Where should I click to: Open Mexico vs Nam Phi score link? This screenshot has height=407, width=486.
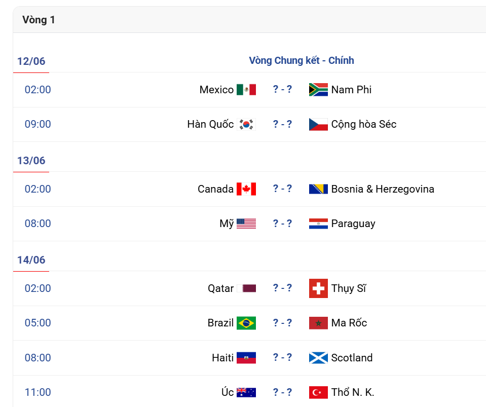point(282,89)
